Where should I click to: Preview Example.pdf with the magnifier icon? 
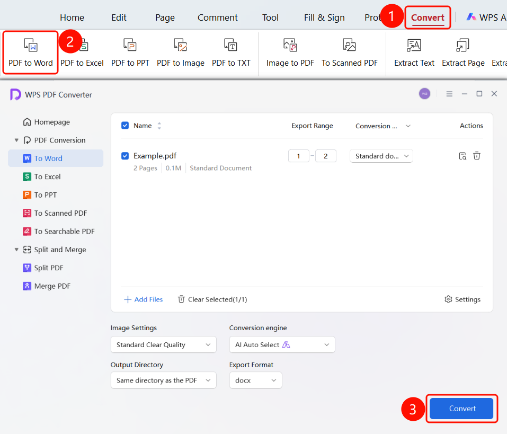462,156
